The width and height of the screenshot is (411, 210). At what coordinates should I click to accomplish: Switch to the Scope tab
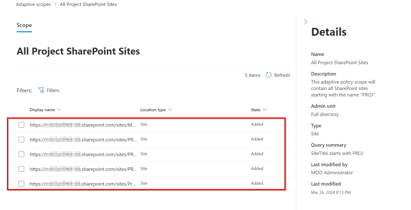click(24, 25)
